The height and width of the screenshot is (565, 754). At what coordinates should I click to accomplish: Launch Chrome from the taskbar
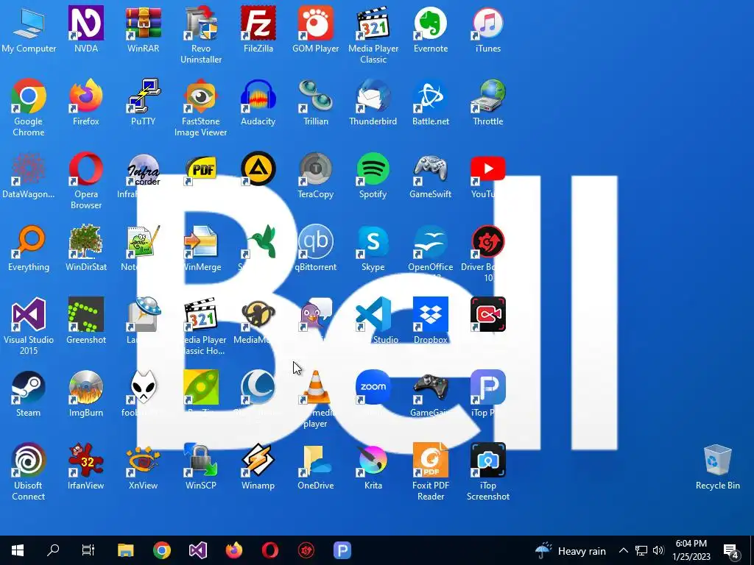(162, 550)
